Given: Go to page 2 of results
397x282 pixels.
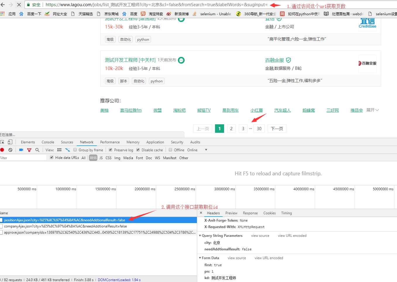Looking at the screenshot, I should click(231, 128).
